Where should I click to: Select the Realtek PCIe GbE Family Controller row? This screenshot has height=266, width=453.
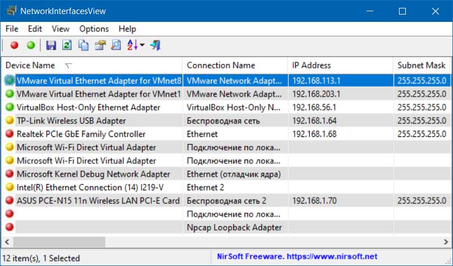[x=226, y=134]
